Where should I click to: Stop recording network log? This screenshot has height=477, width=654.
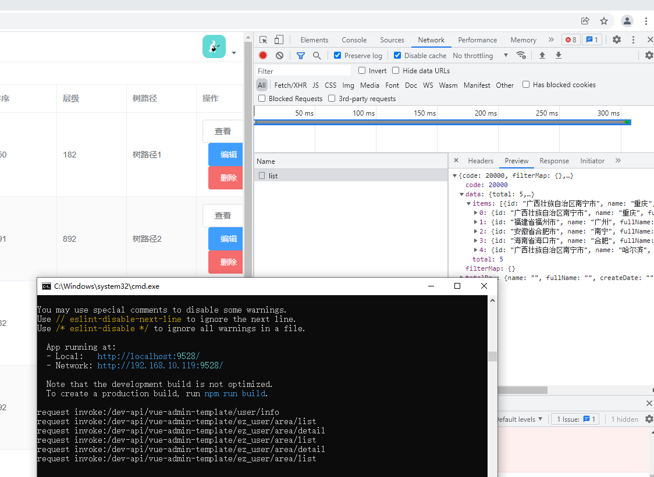[x=263, y=55]
